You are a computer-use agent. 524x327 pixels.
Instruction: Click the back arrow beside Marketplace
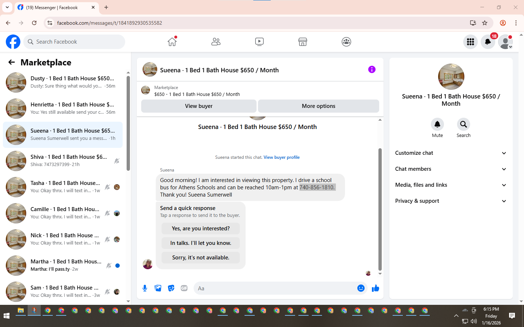tap(12, 62)
